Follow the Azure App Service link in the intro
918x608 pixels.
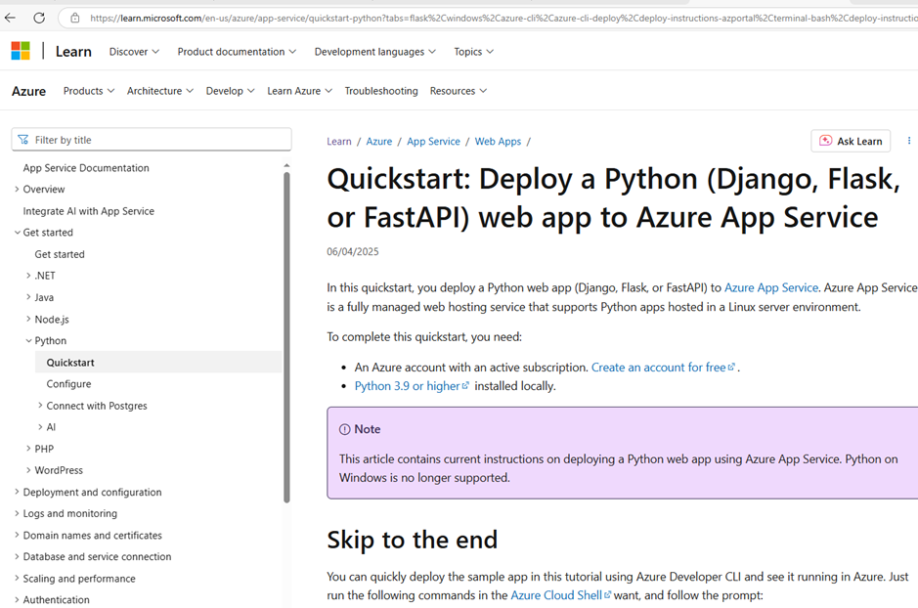[771, 288]
